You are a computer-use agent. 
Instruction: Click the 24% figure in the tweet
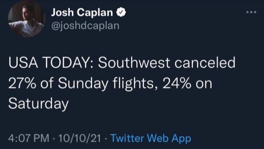177,83
